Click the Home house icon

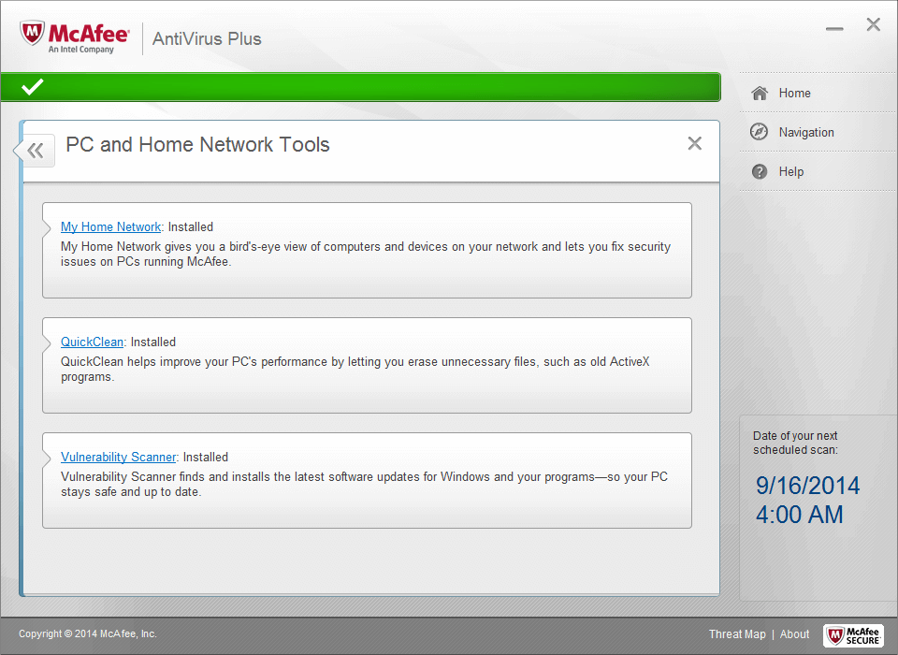coord(760,94)
